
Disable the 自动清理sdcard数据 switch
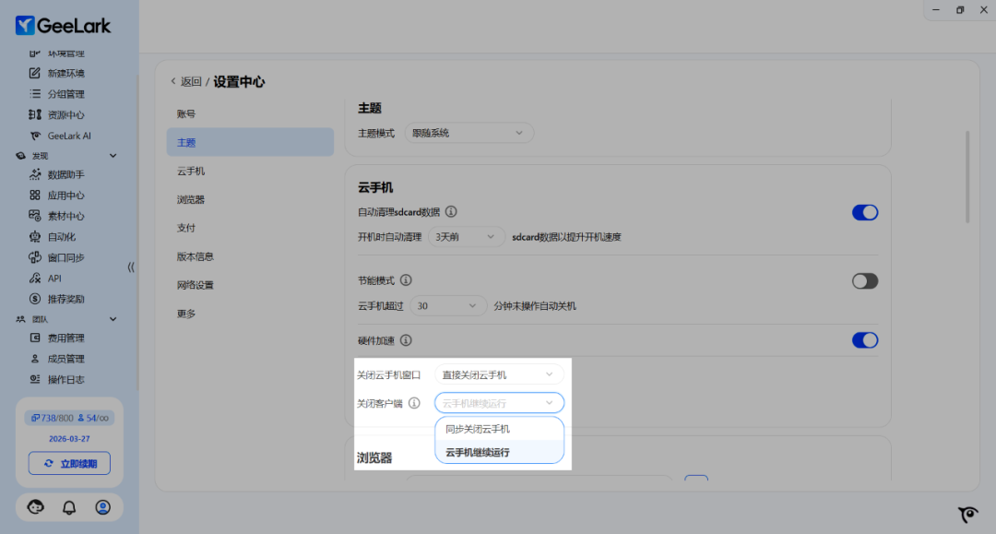pos(865,212)
